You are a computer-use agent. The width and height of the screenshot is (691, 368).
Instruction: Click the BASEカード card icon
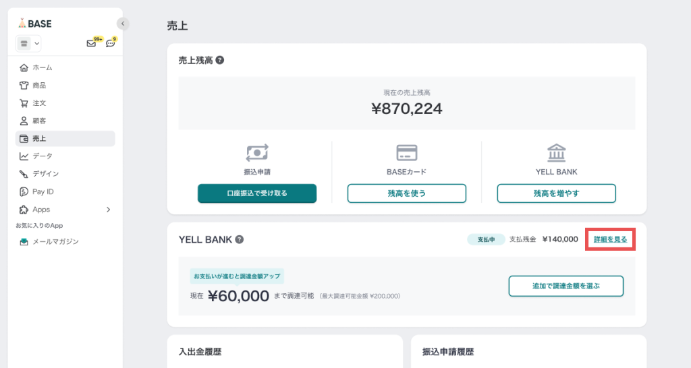407,152
